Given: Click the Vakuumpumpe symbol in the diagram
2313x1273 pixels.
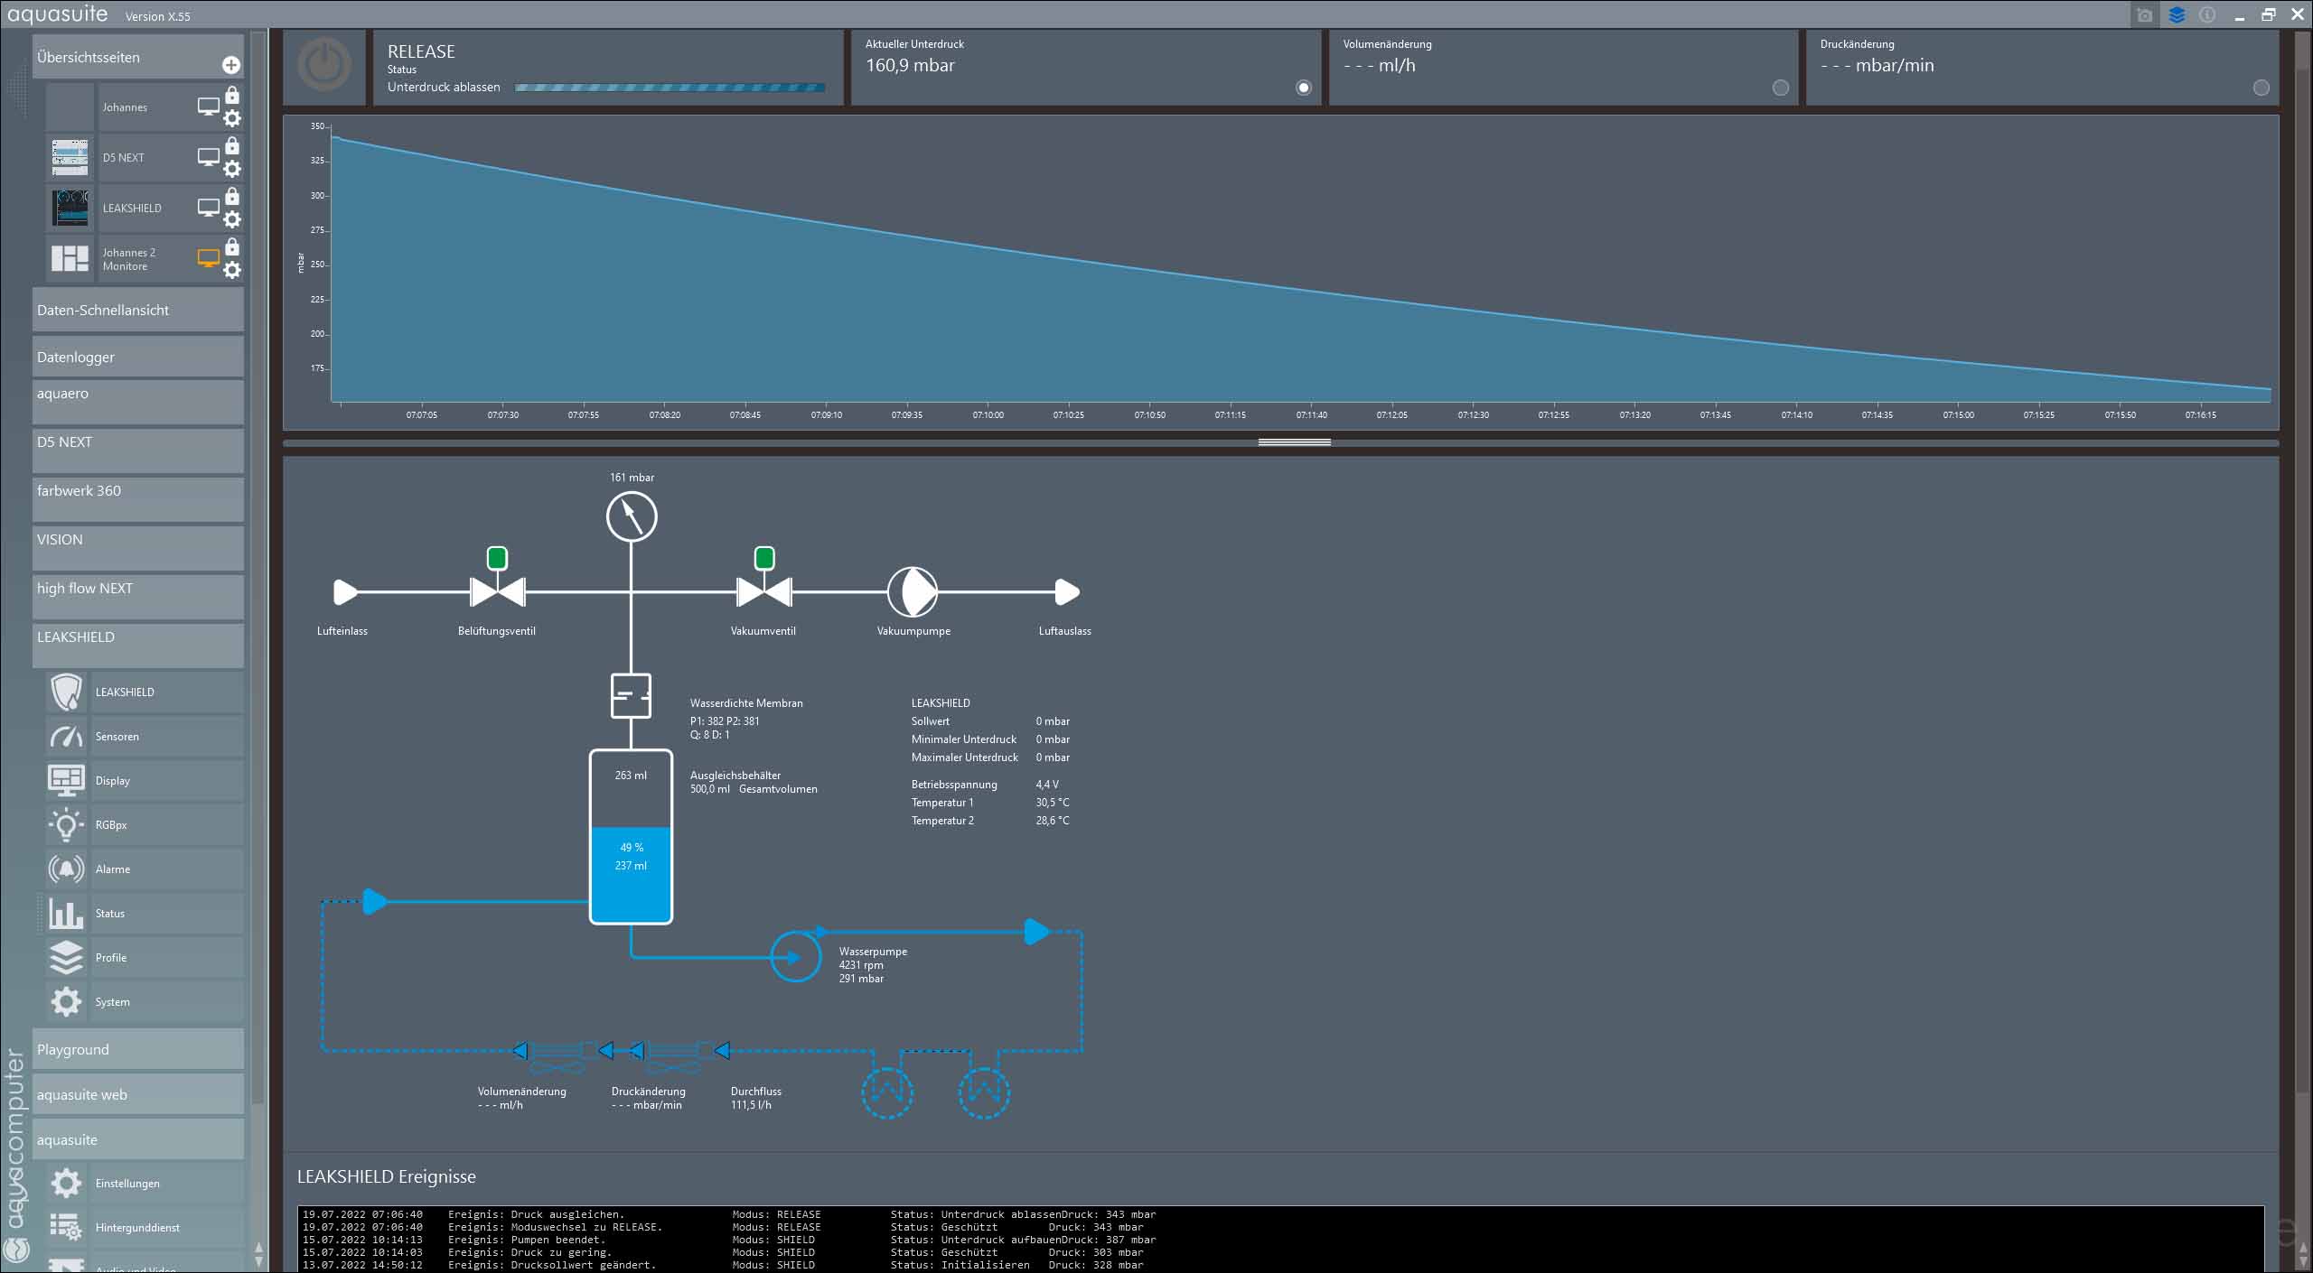Looking at the screenshot, I should pos(913,592).
